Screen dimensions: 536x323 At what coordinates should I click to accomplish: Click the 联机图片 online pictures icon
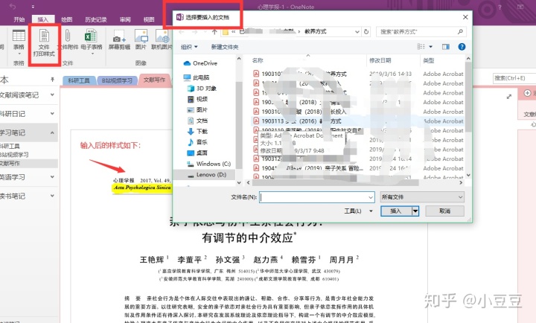pyautogui.click(x=162, y=36)
